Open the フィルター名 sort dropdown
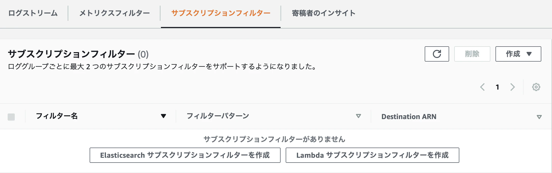Image resolution: width=552 pixels, height=173 pixels. click(x=164, y=116)
